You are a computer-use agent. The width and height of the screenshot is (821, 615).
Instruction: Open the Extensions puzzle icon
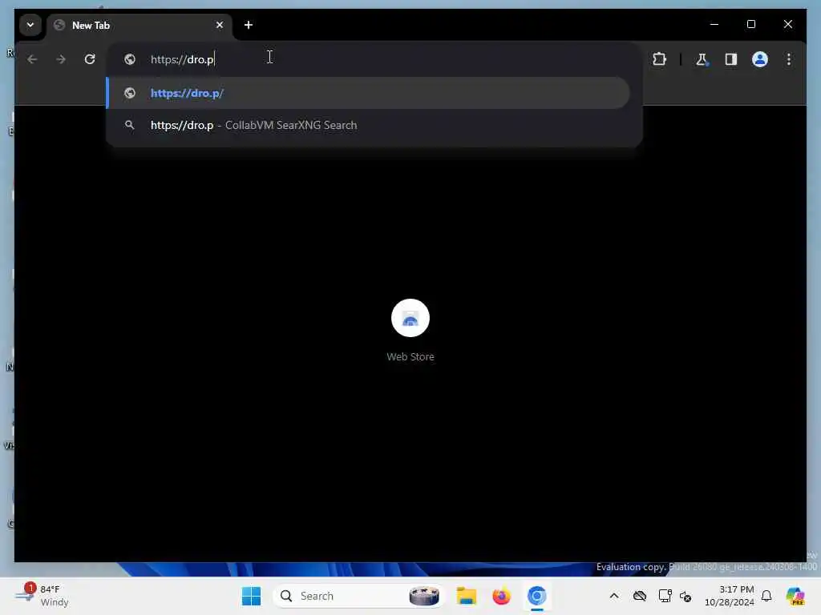pyautogui.click(x=659, y=59)
